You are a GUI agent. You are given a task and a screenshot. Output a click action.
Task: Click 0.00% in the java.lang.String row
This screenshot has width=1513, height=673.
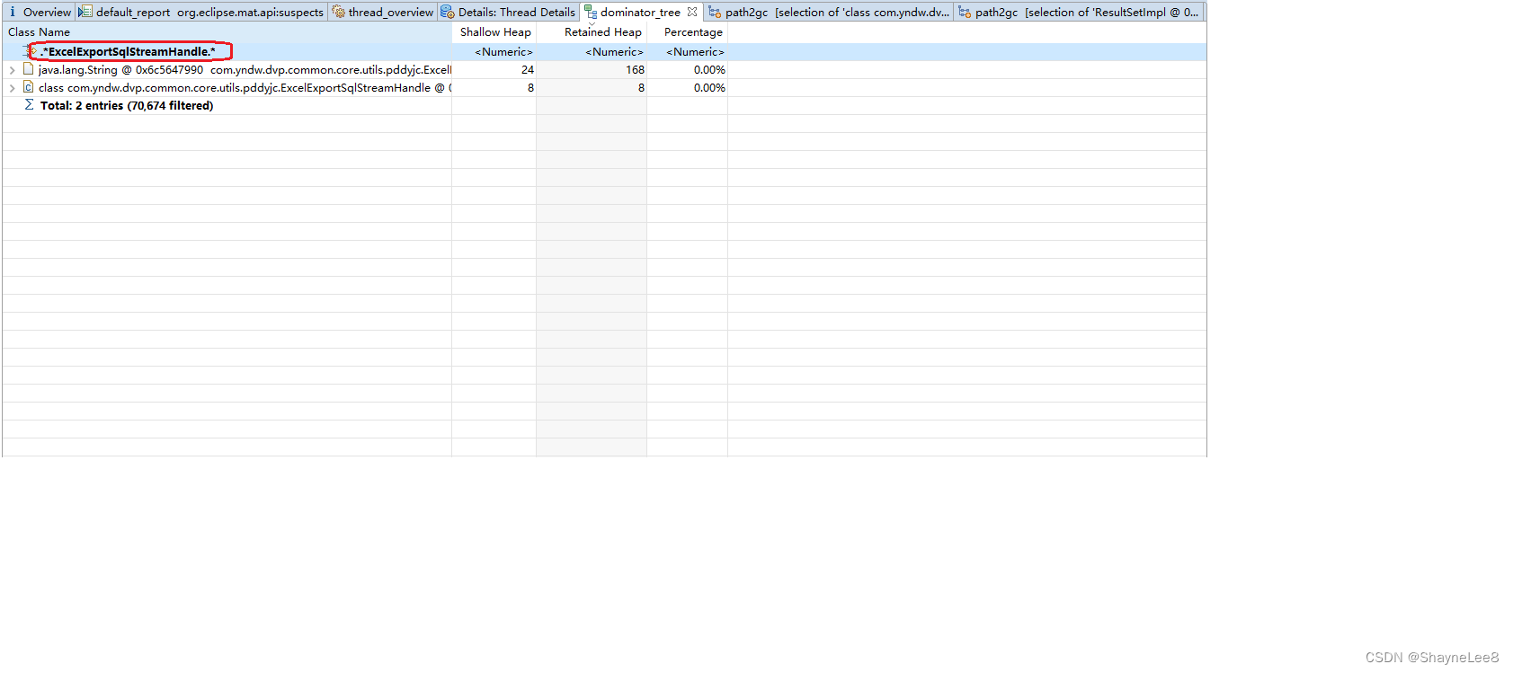709,69
